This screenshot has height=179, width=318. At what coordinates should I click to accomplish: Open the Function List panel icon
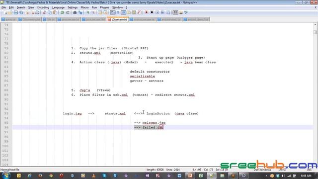pyautogui.click(x=139, y=12)
